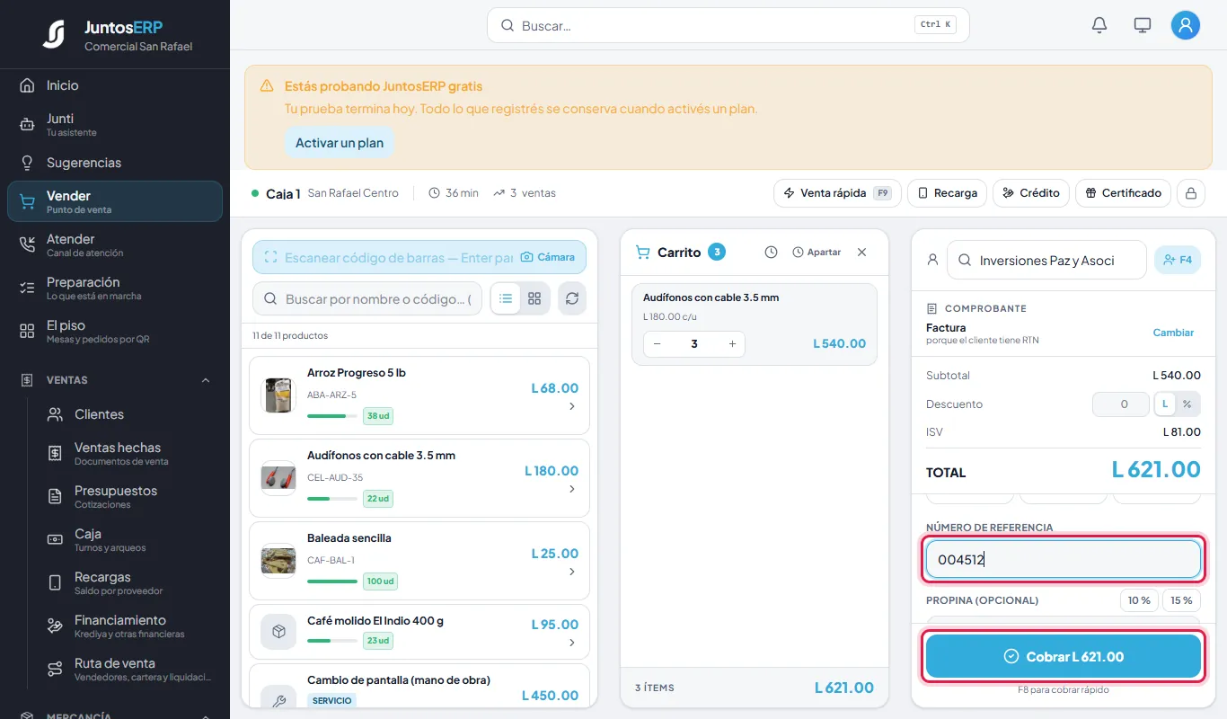The image size is (1227, 719).
Task: Expand Arroz Progreso 5 lb details chevron
Action: (x=572, y=406)
